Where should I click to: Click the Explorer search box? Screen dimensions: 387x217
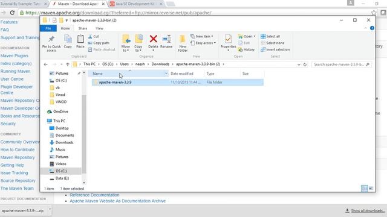click(x=342, y=64)
